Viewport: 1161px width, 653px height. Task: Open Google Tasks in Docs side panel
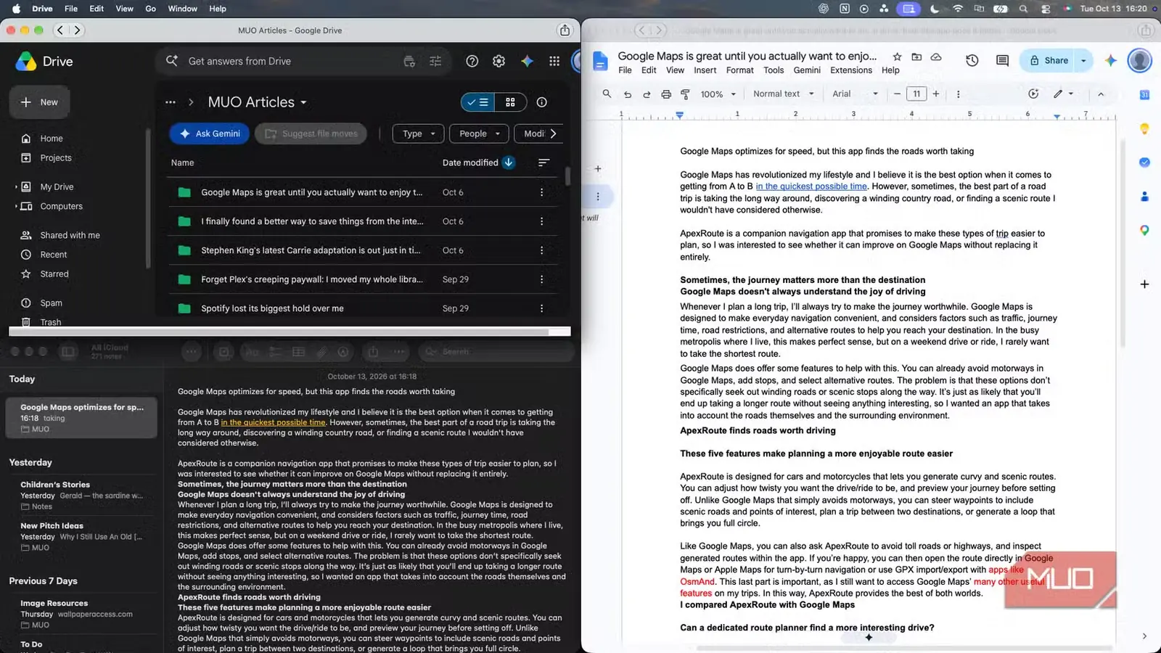[x=1144, y=163]
